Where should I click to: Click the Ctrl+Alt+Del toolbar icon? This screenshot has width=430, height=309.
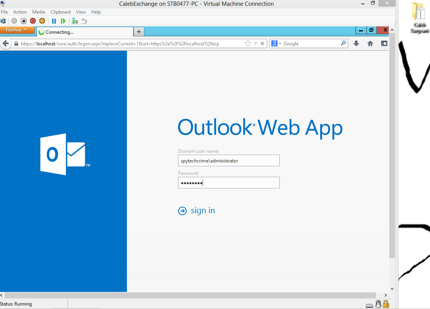(x=3, y=21)
